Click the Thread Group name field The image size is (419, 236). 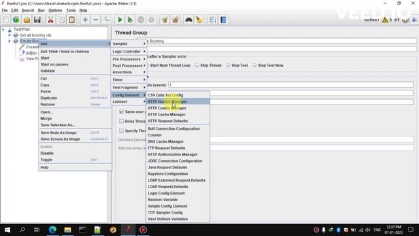tap(278, 41)
